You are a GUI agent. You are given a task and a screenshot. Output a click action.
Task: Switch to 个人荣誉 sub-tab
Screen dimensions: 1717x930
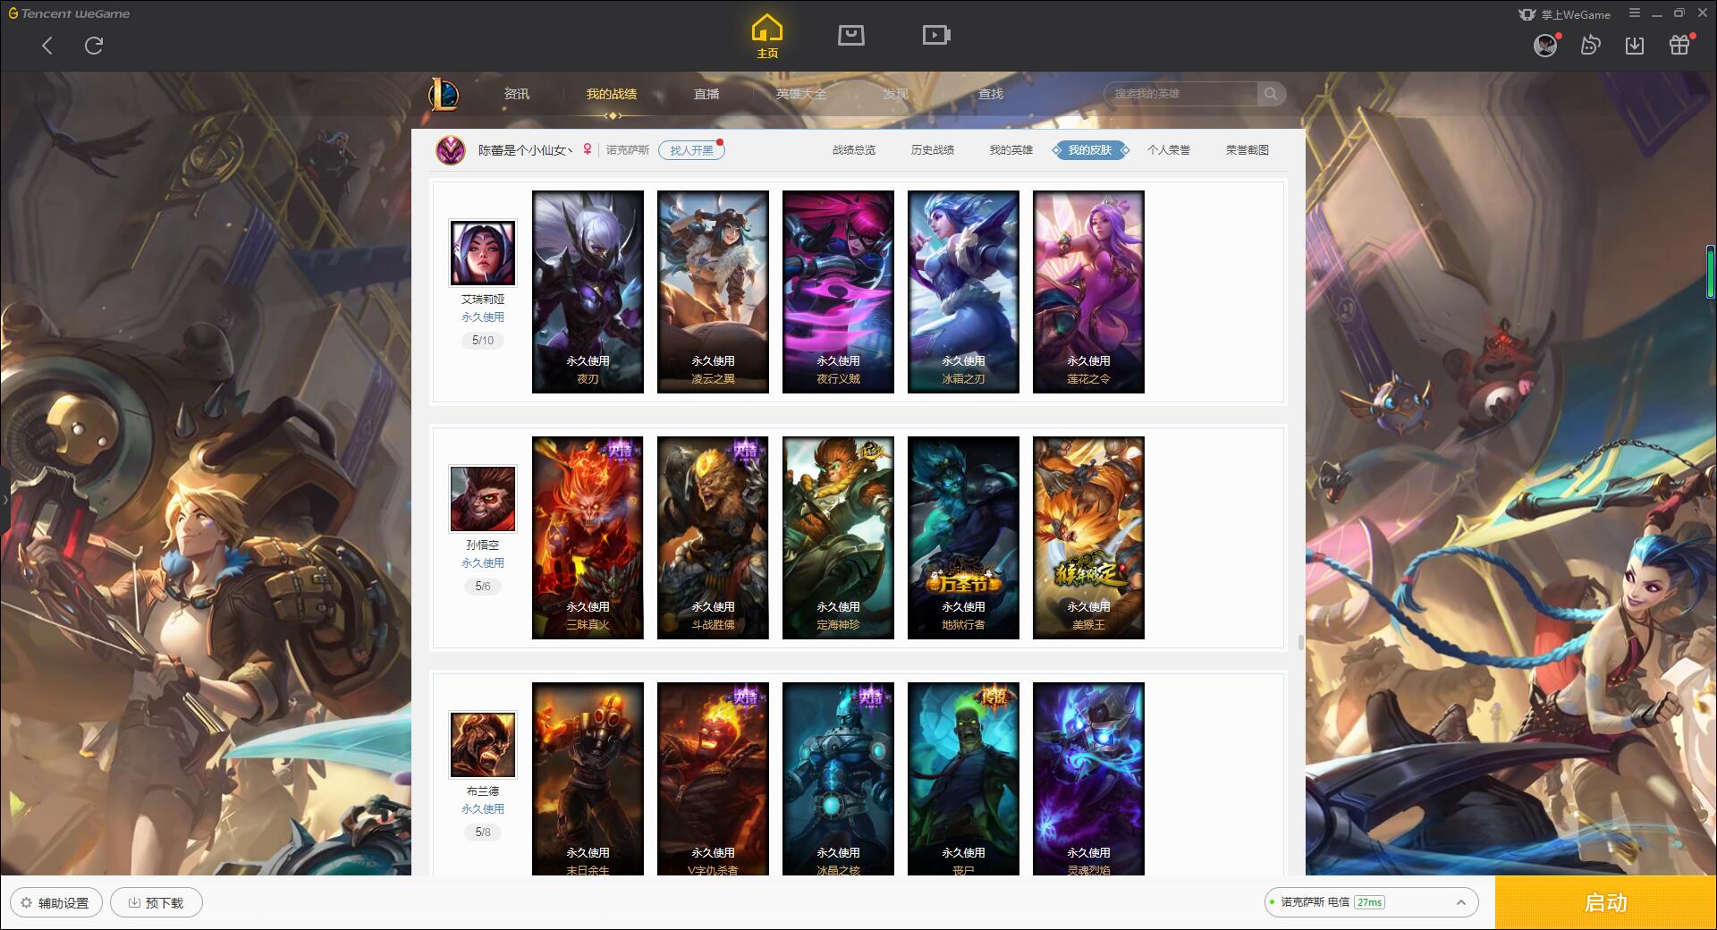pyautogui.click(x=1169, y=150)
